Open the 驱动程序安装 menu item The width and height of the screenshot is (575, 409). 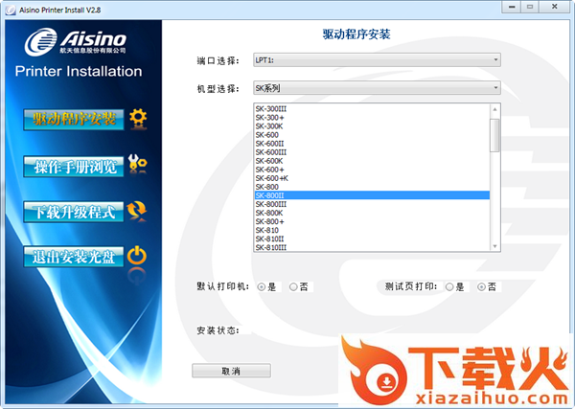click(x=74, y=119)
